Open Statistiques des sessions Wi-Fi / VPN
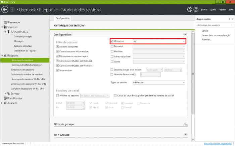The image size is (235, 146). tap(28, 84)
